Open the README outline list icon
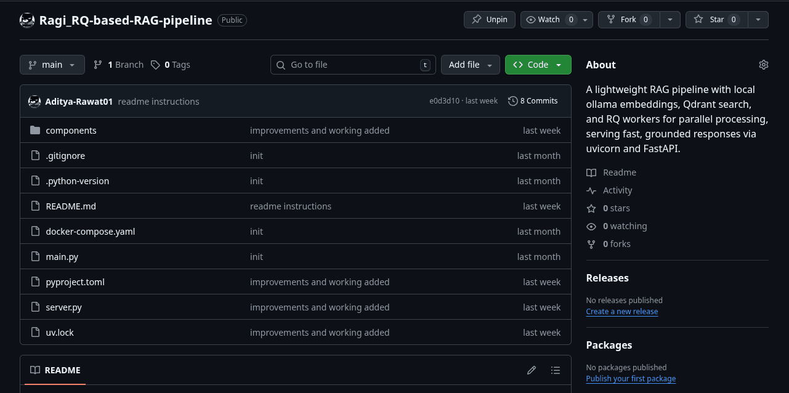The height and width of the screenshot is (393, 789). [x=556, y=370]
